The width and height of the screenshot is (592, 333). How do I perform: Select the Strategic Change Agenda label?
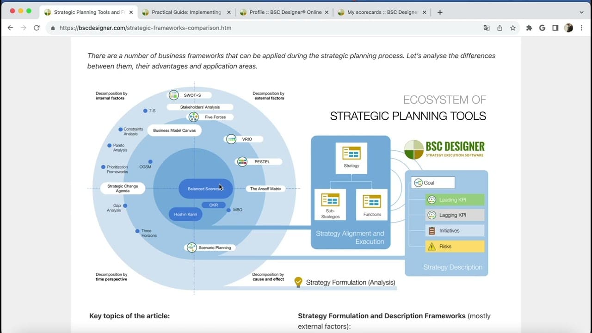tap(123, 189)
